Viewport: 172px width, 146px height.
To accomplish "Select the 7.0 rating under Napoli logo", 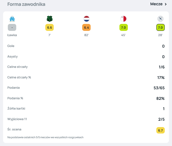I will tap(160, 28).
